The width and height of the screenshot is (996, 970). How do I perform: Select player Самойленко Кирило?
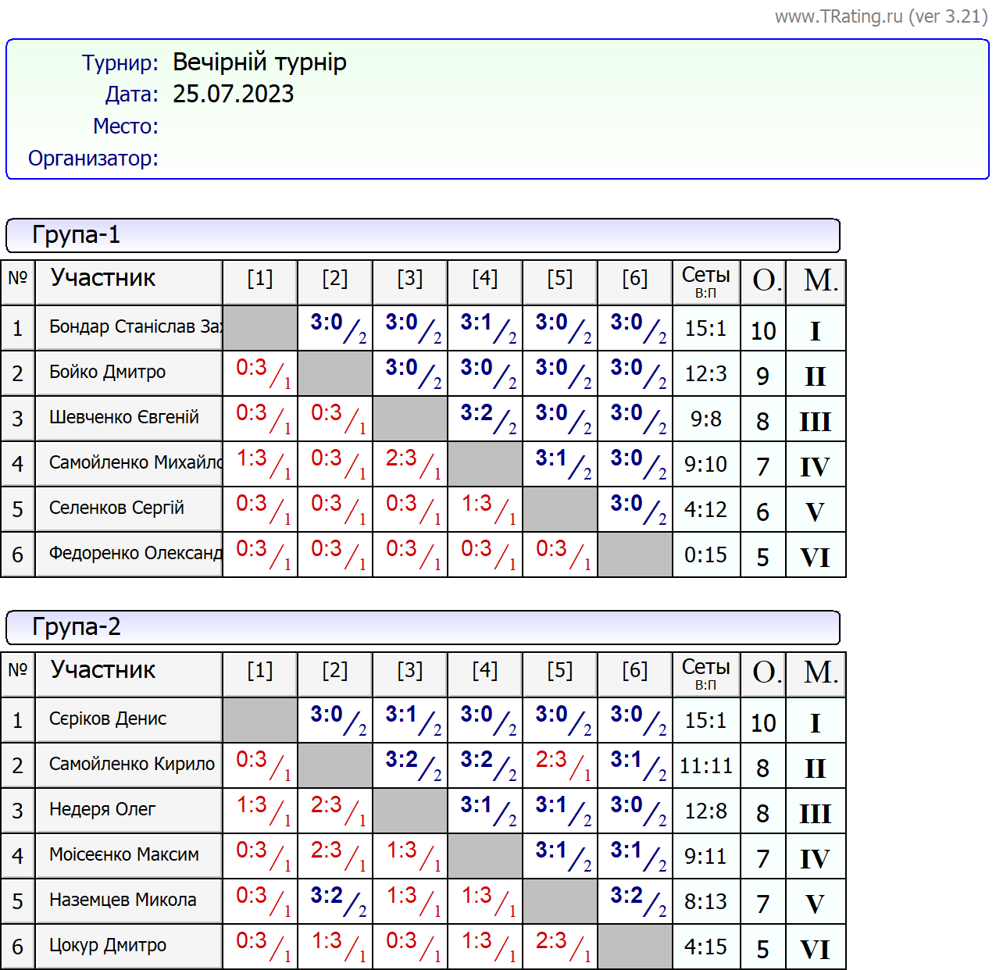tap(131, 765)
